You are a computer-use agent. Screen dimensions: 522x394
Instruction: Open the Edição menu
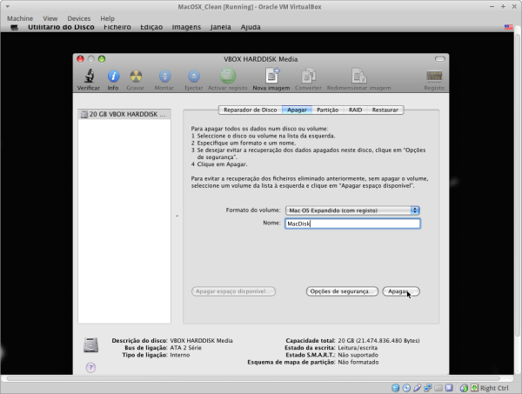[x=151, y=27]
